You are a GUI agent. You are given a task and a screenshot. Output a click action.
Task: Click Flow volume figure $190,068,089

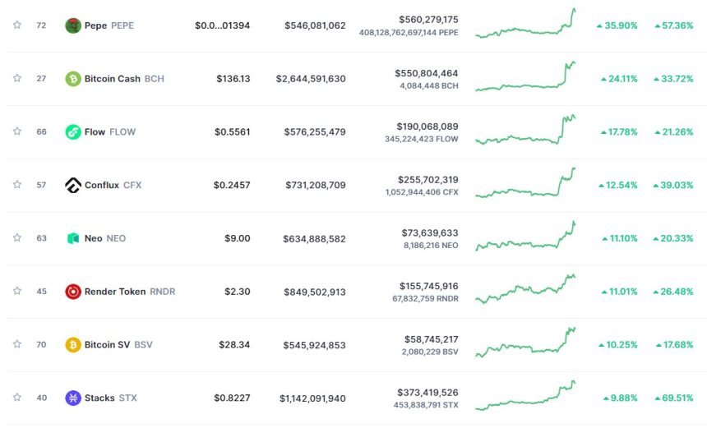(428, 127)
